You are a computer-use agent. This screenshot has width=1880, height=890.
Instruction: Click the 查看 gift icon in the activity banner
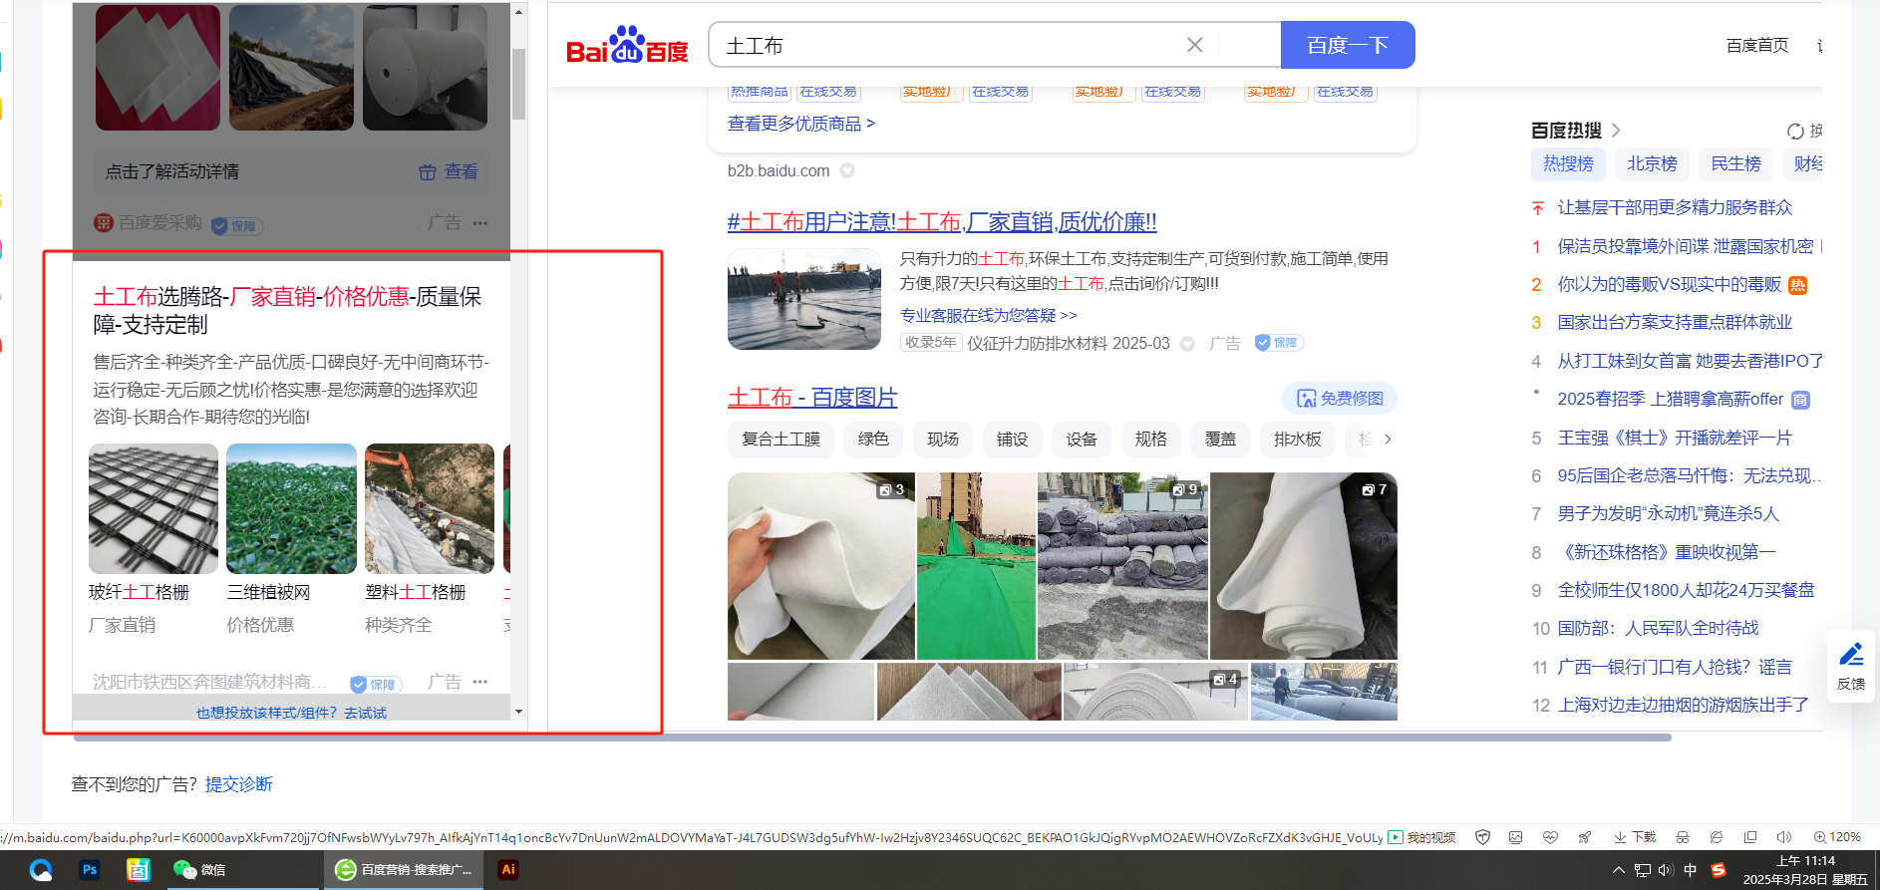point(428,172)
